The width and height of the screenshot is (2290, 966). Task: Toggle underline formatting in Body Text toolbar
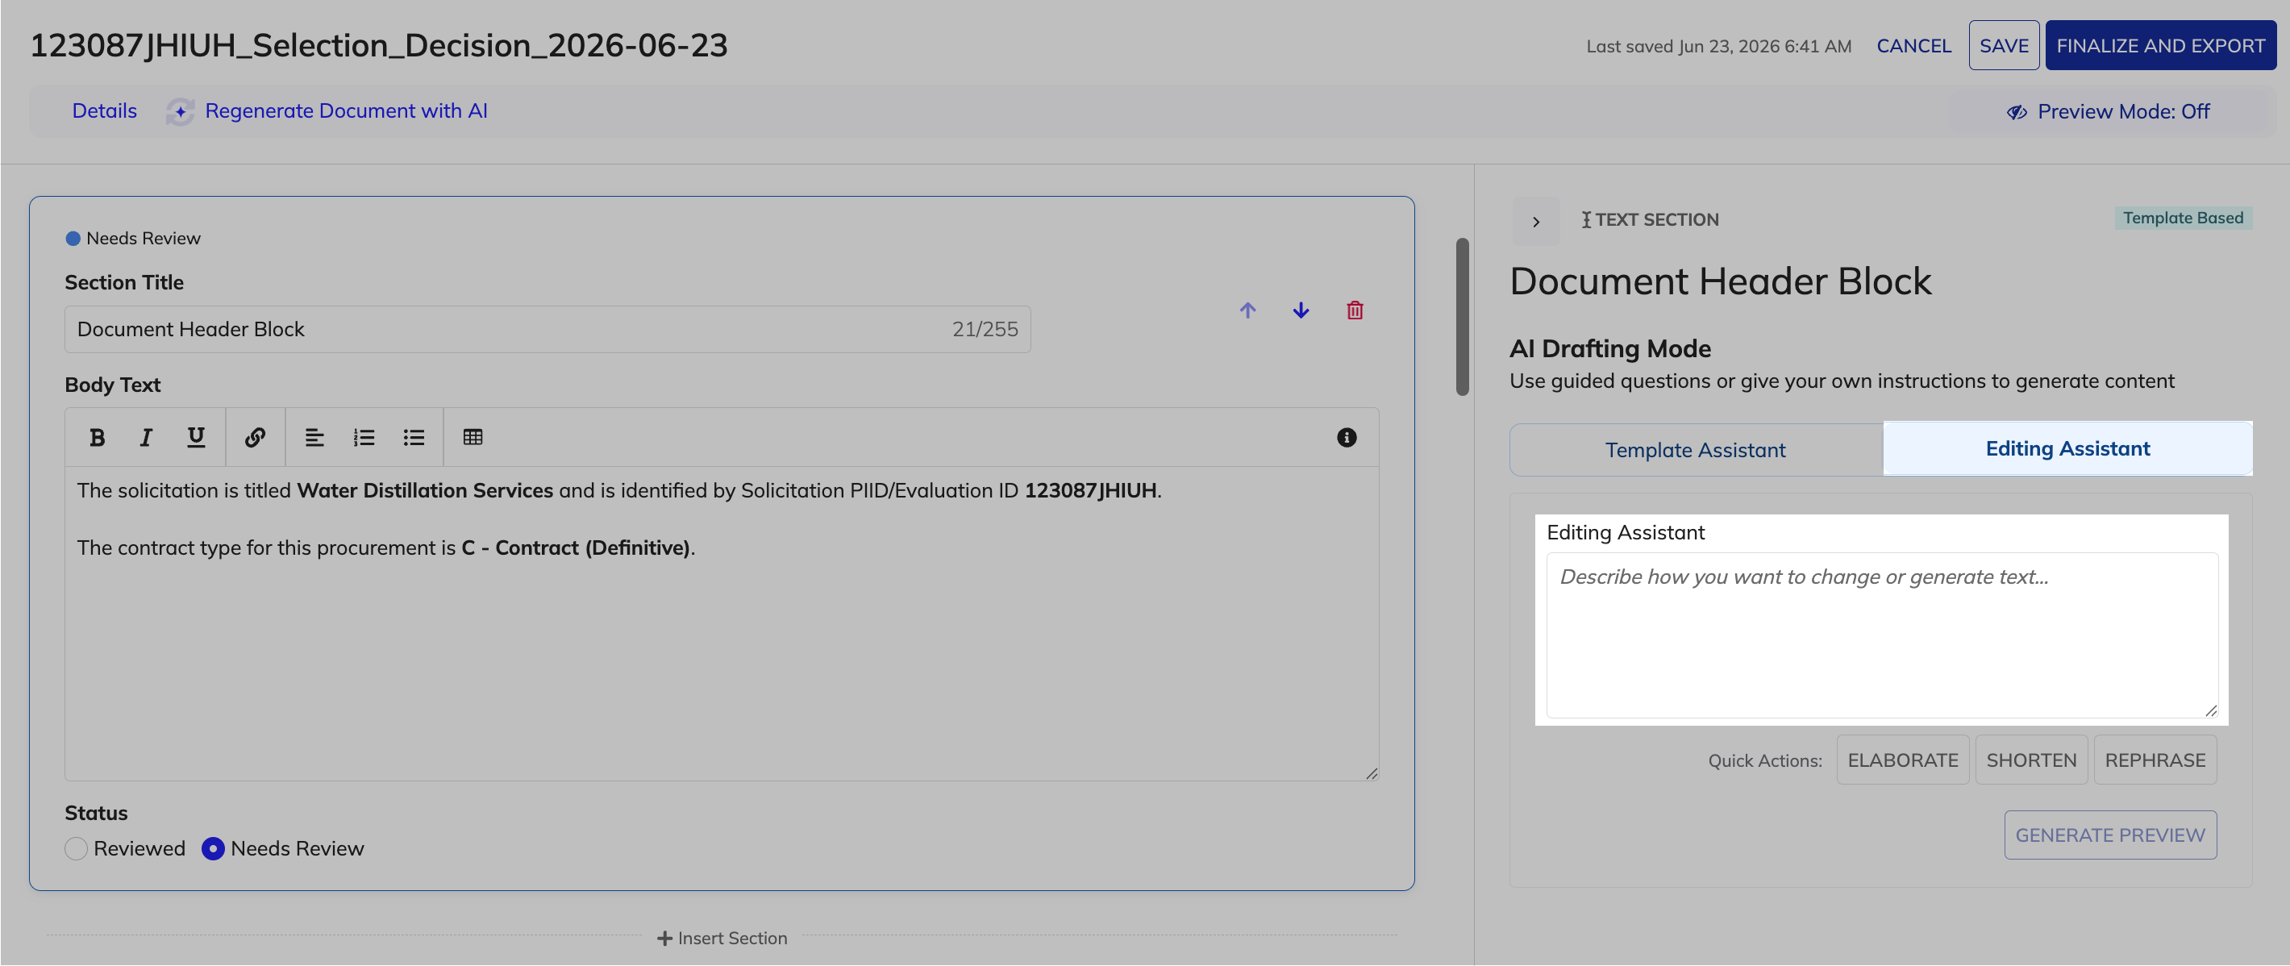(196, 437)
